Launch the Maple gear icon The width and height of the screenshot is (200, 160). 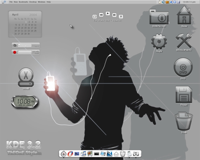(159, 41)
